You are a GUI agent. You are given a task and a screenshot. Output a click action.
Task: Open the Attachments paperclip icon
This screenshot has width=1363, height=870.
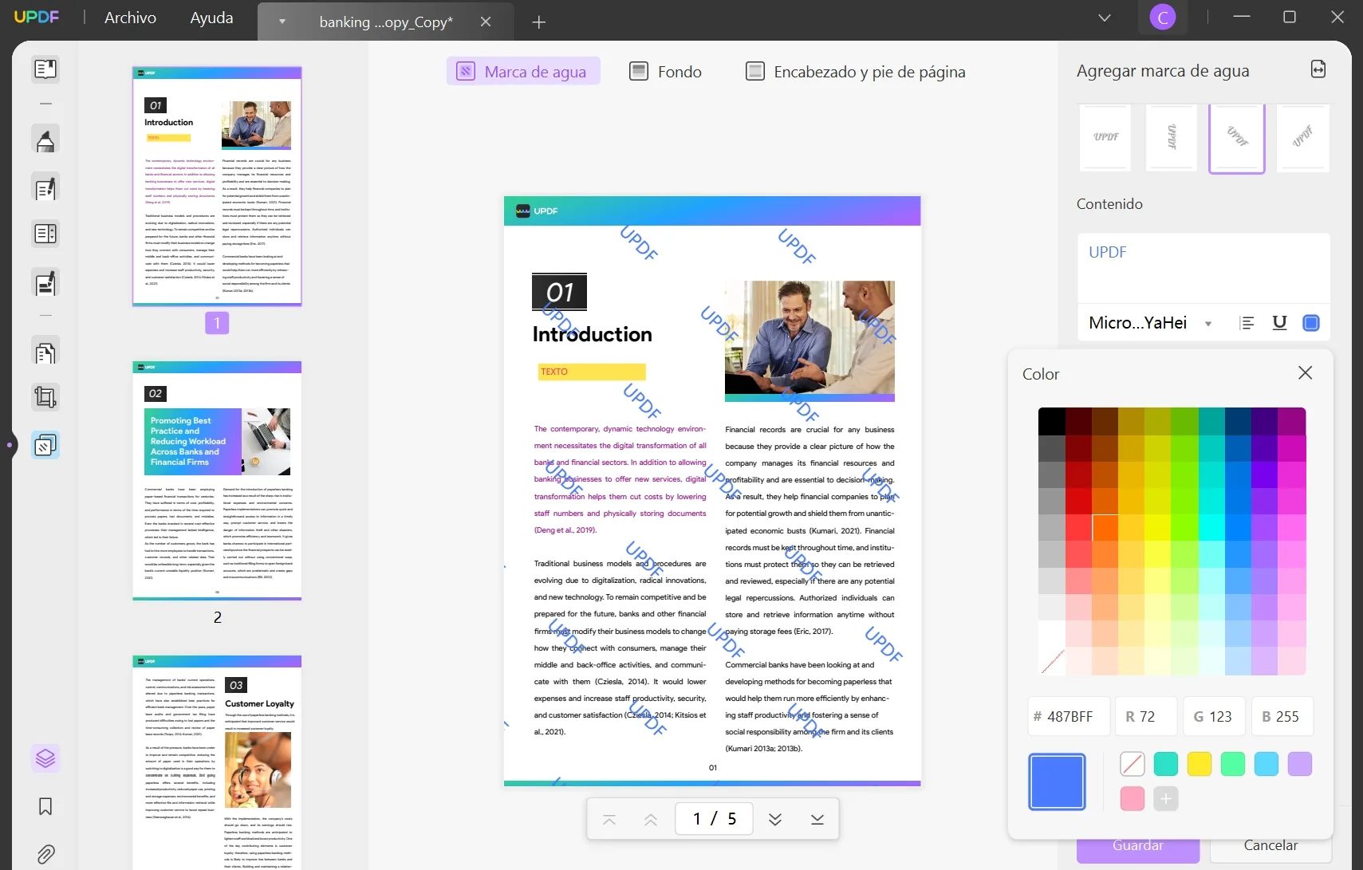pos(45,854)
